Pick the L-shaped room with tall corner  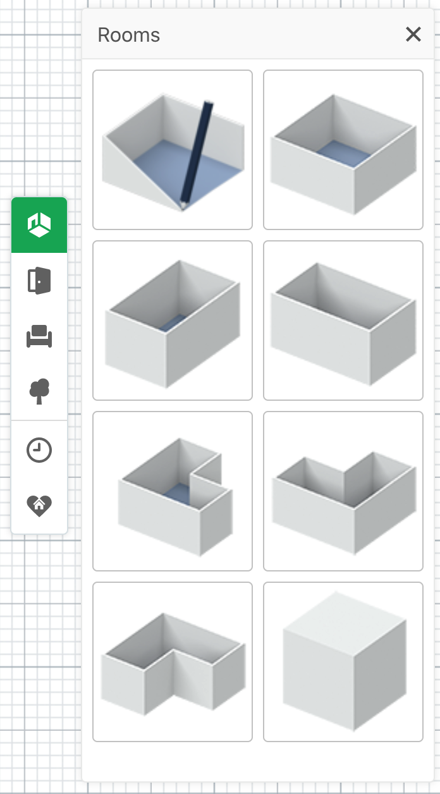(343, 491)
